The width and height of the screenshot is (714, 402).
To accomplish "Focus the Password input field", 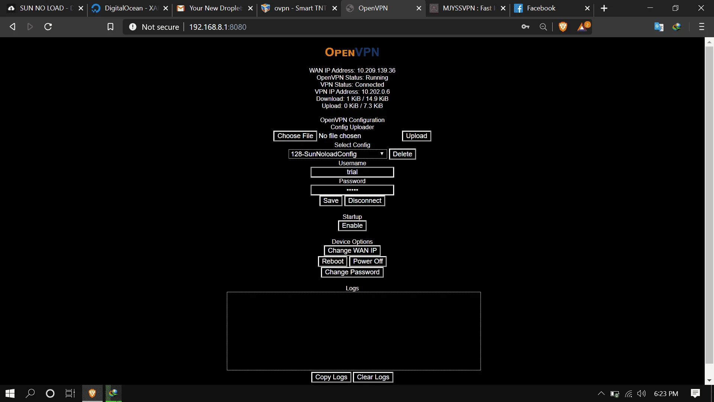I will (352, 190).
